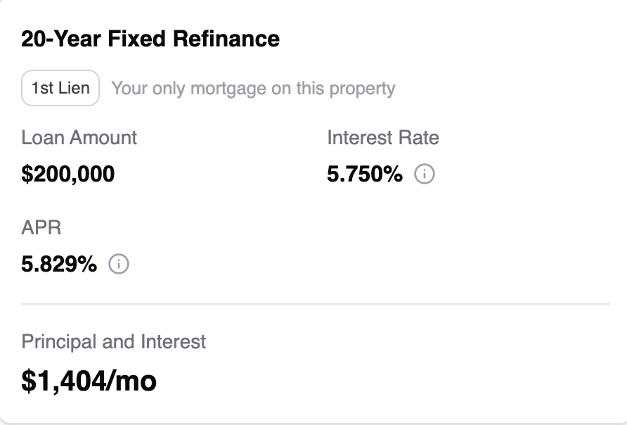Click the info icon beside 5.829%
Screen dimensions: 627x425
(x=119, y=265)
